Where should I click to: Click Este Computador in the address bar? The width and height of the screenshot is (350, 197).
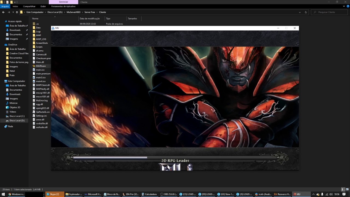(35, 12)
